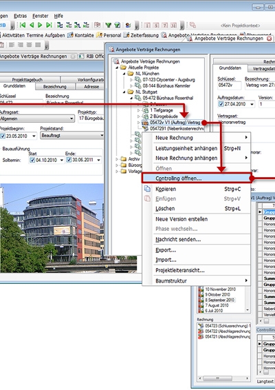Viewport: 275px width, 390px height.
Task: Click the Aktuelle Projekte folder icon
Action: click(x=123, y=68)
